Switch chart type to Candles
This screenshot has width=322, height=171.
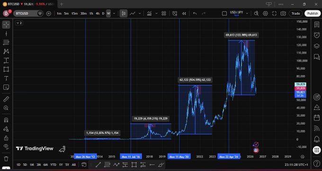pyautogui.click(x=124, y=14)
